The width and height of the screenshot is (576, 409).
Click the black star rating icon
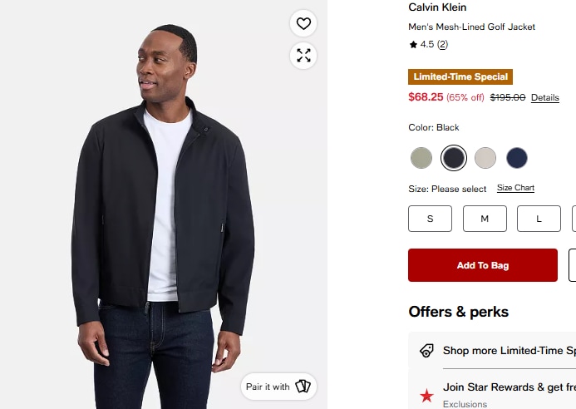point(413,44)
